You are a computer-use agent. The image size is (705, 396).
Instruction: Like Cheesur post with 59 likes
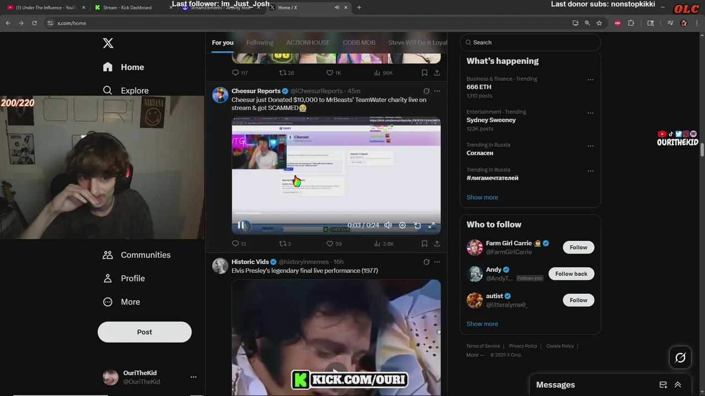click(x=334, y=244)
